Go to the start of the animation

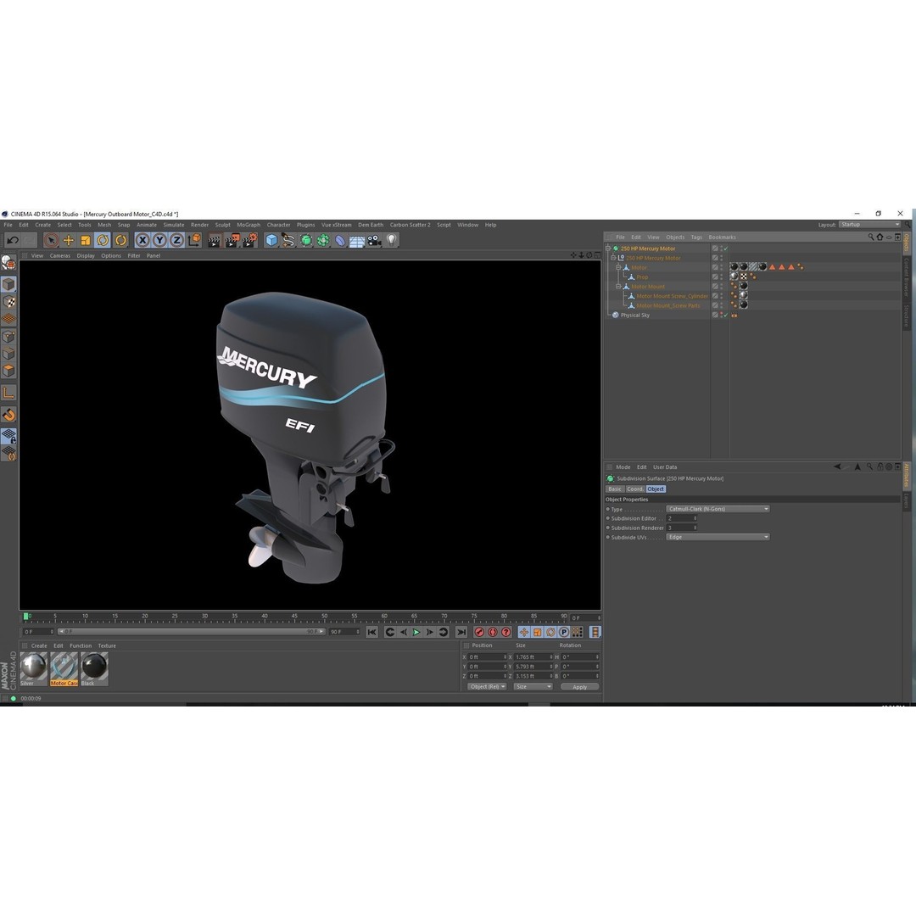pos(371,632)
